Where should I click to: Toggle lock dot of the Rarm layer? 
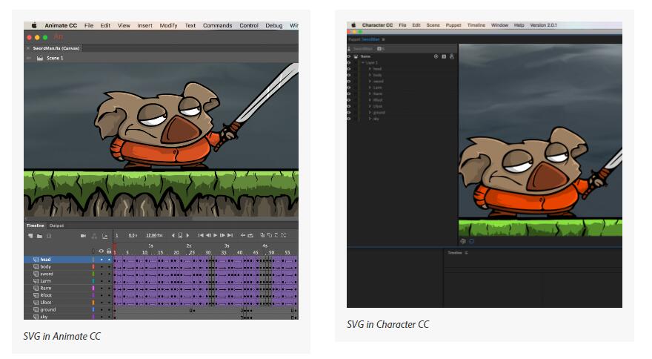point(110,289)
